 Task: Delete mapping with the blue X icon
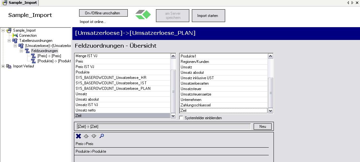click(x=78, y=136)
